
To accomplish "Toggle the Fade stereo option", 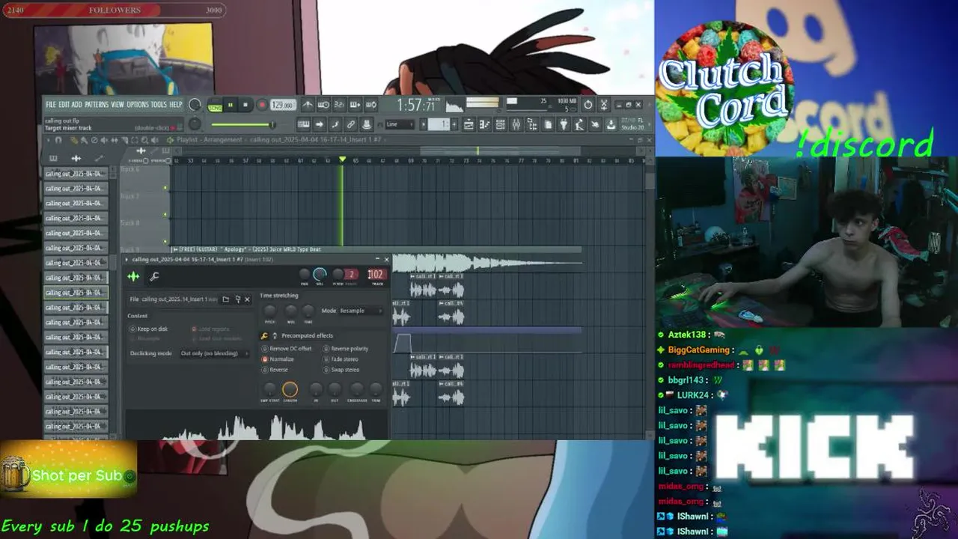I will [x=341, y=359].
